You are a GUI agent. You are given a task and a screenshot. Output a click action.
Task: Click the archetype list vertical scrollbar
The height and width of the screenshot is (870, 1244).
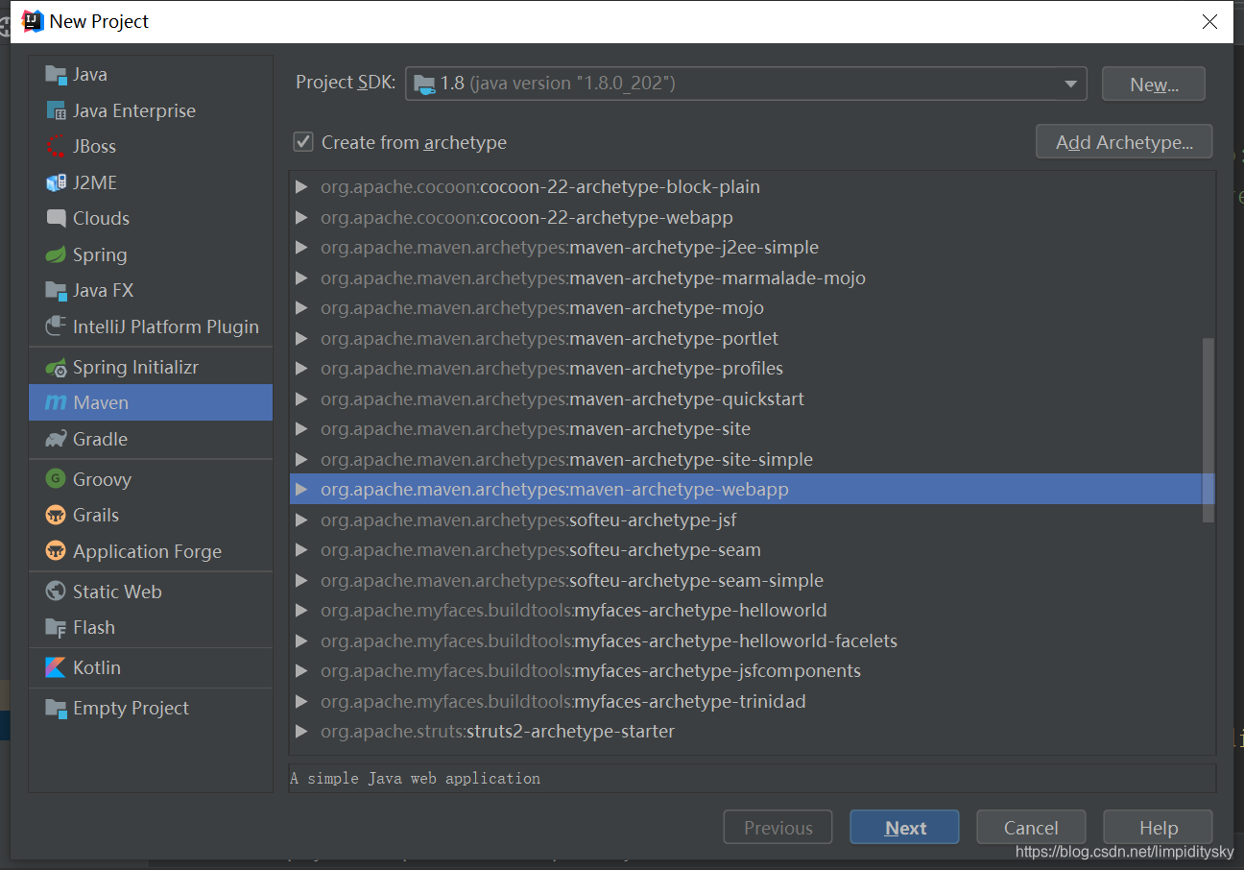[x=1208, y=430]
